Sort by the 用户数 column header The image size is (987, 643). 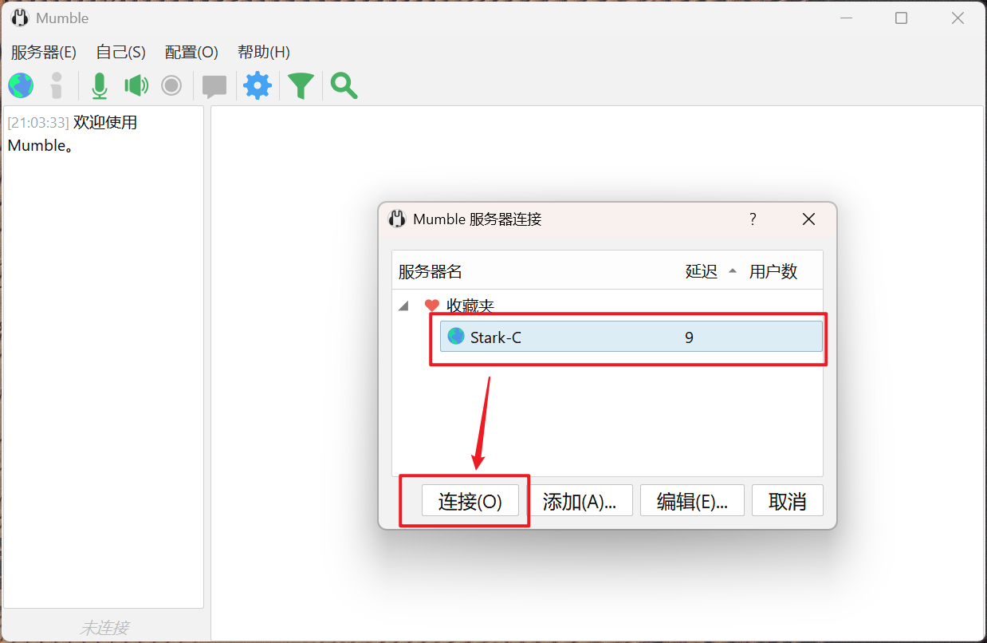(773, 271)
